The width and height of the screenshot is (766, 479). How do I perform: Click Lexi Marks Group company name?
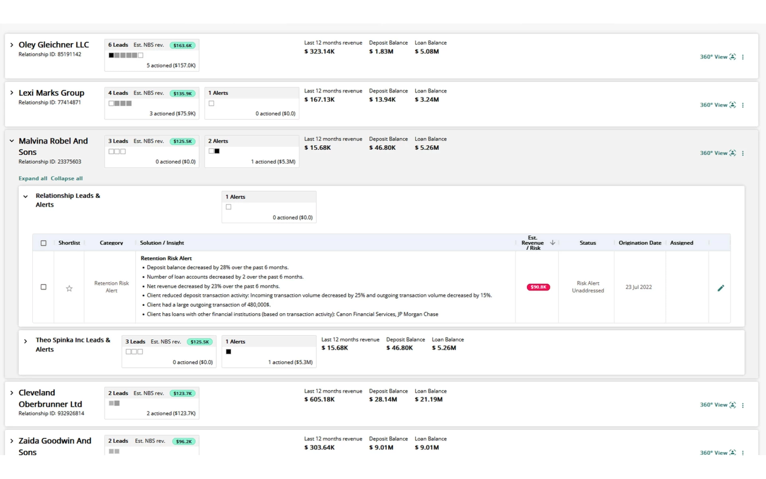pos(51,93)
